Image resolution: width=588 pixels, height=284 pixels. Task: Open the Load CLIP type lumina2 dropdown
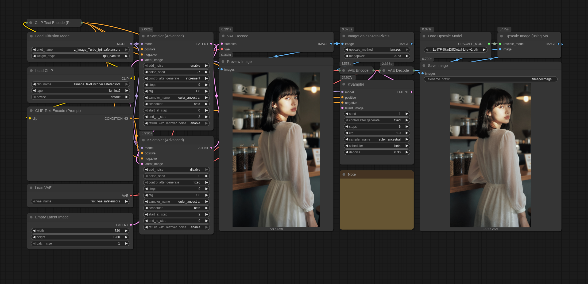(x=80, y=91)
